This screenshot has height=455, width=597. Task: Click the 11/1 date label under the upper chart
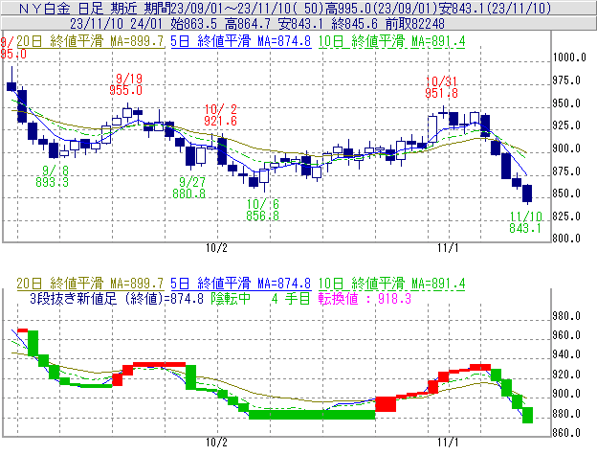click(448, 248)
